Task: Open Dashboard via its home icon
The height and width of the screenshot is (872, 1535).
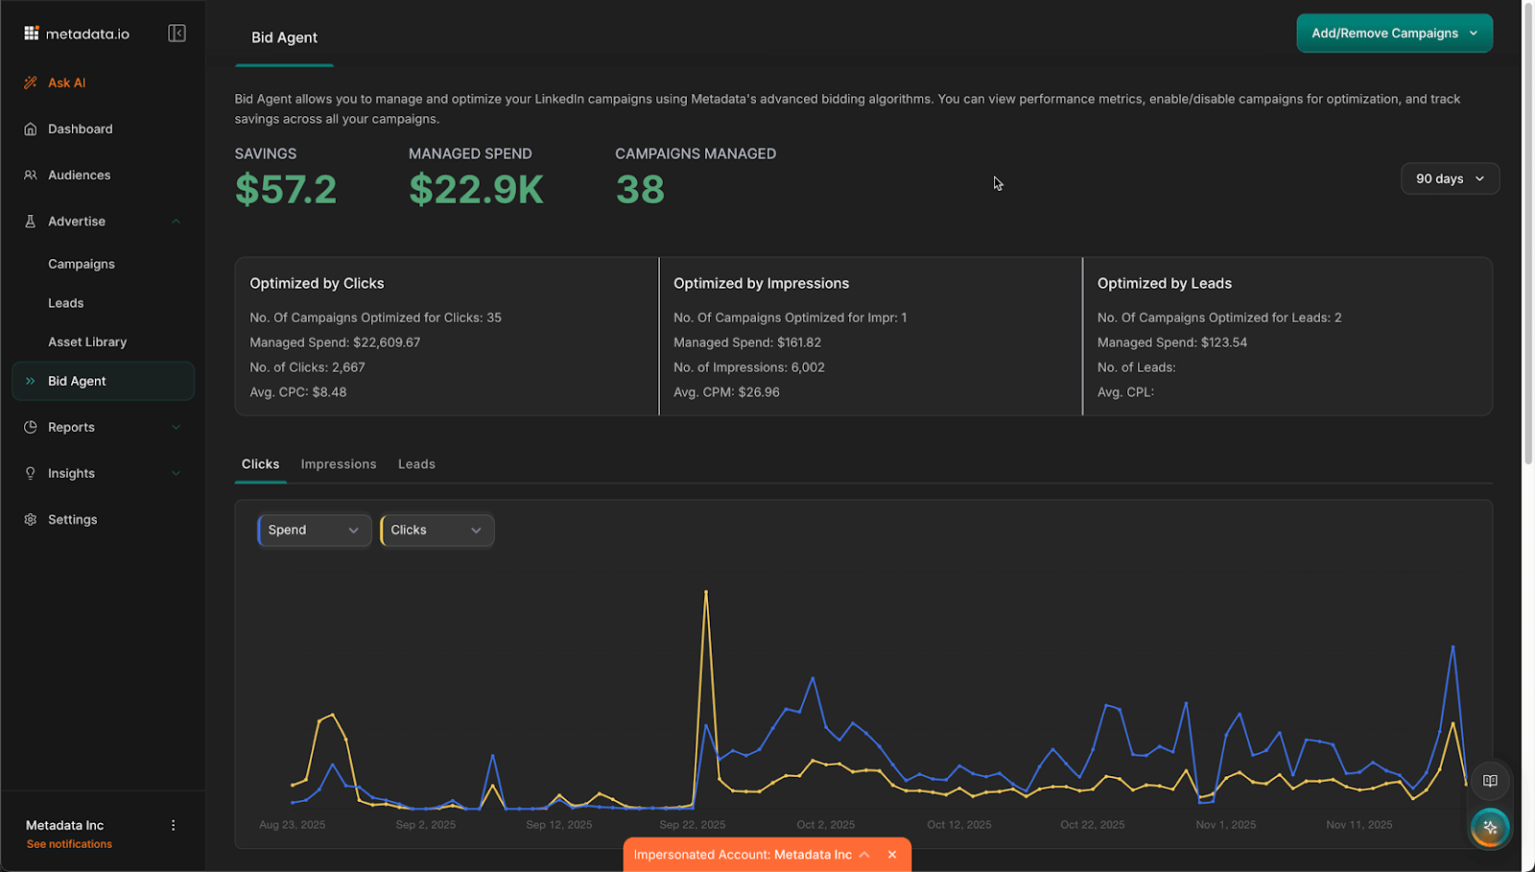Action: coord(31,129)
